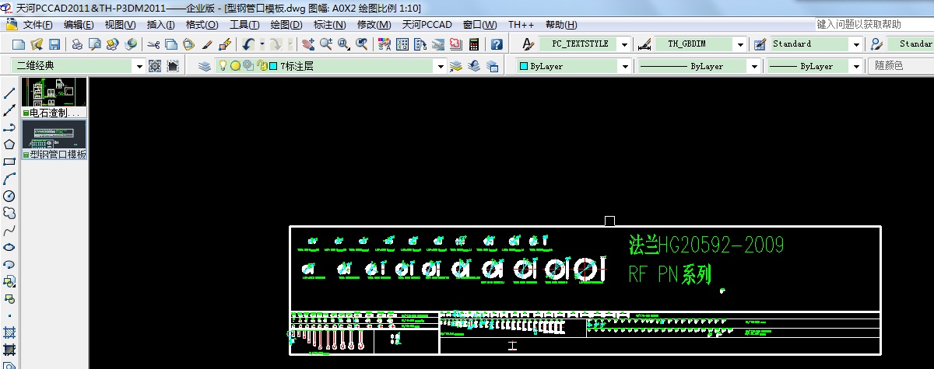
Task: Open the 帮助(H) menu
Action: click(561, 24)
